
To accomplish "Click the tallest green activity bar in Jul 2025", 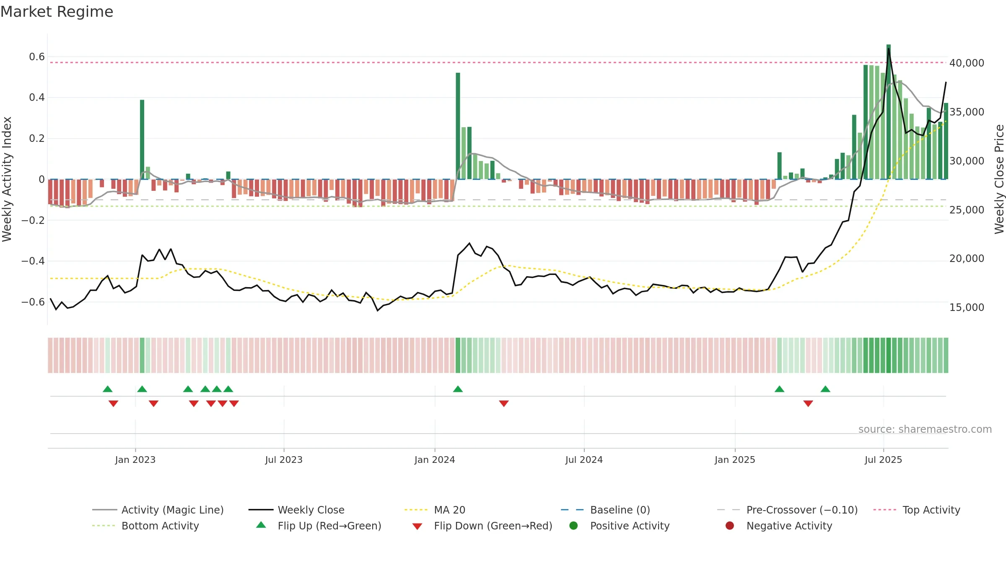I will (889, 112).
